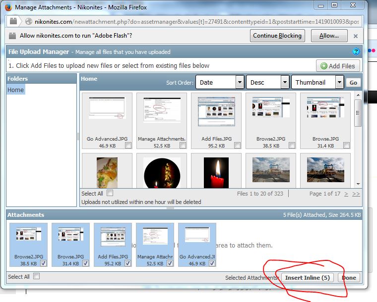Jump to last page double arrow

[x=356, y=194]
